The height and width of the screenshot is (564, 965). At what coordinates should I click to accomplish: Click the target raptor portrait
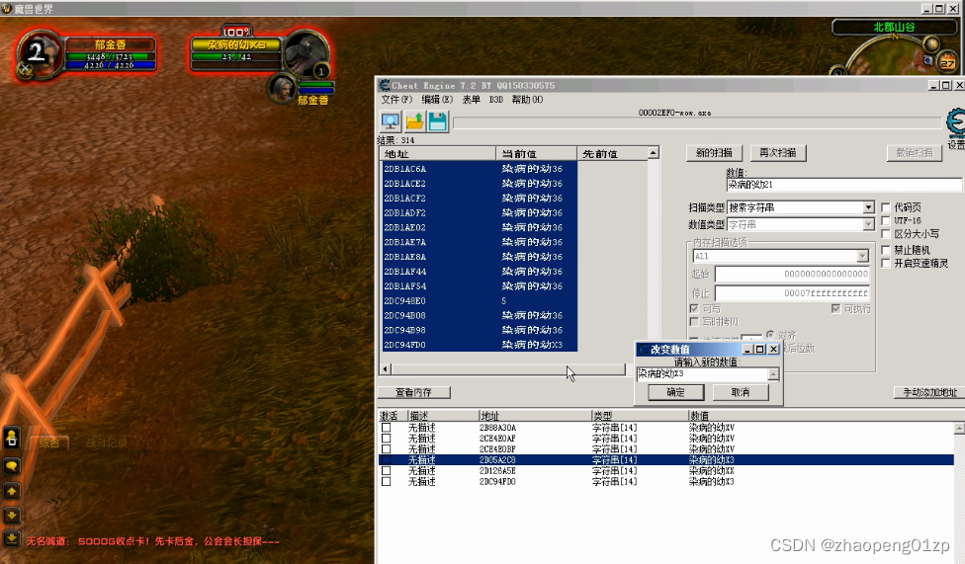click(x=306, y=53)
